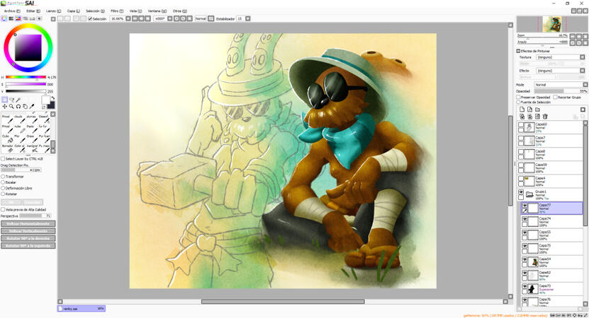
Task: Check Recortar Grupo option
Action: point(555,97)
